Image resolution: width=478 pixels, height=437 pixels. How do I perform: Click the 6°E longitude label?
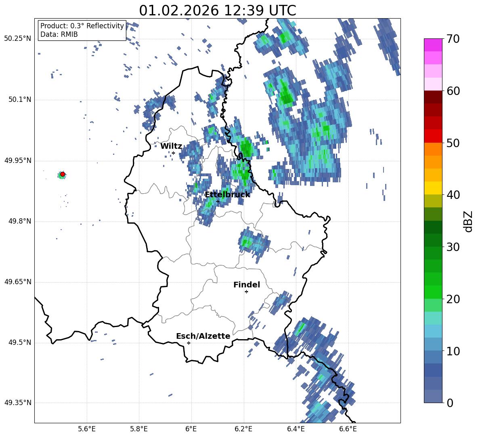tap(191, 429)
